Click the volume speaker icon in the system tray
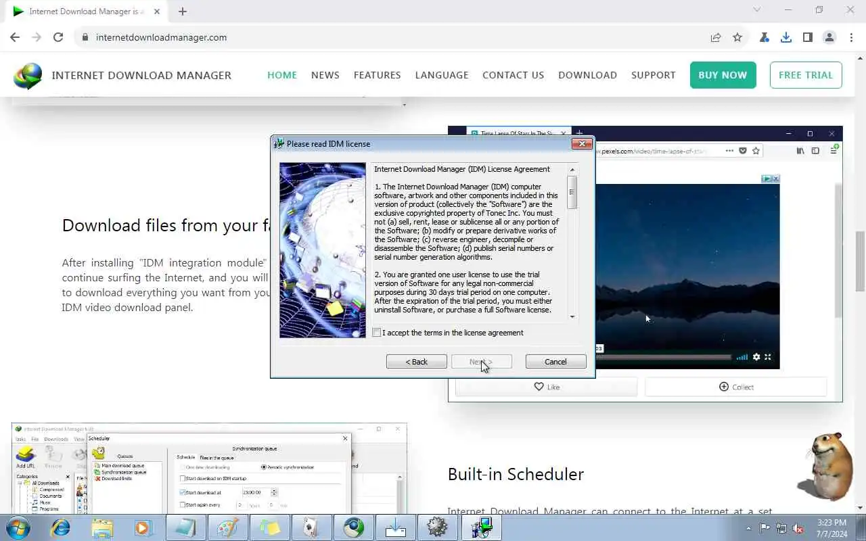 pyautogui.click(x=798, y=528)
